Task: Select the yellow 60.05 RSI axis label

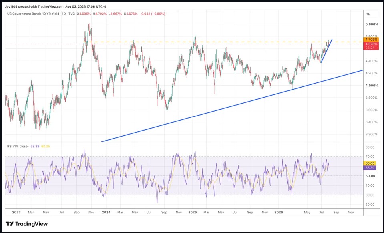Action: pyautogui.click(x=370, y=163)
